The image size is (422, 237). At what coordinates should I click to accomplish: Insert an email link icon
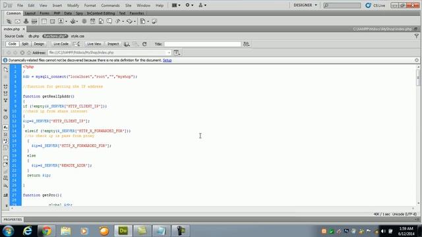pos(18,22)
